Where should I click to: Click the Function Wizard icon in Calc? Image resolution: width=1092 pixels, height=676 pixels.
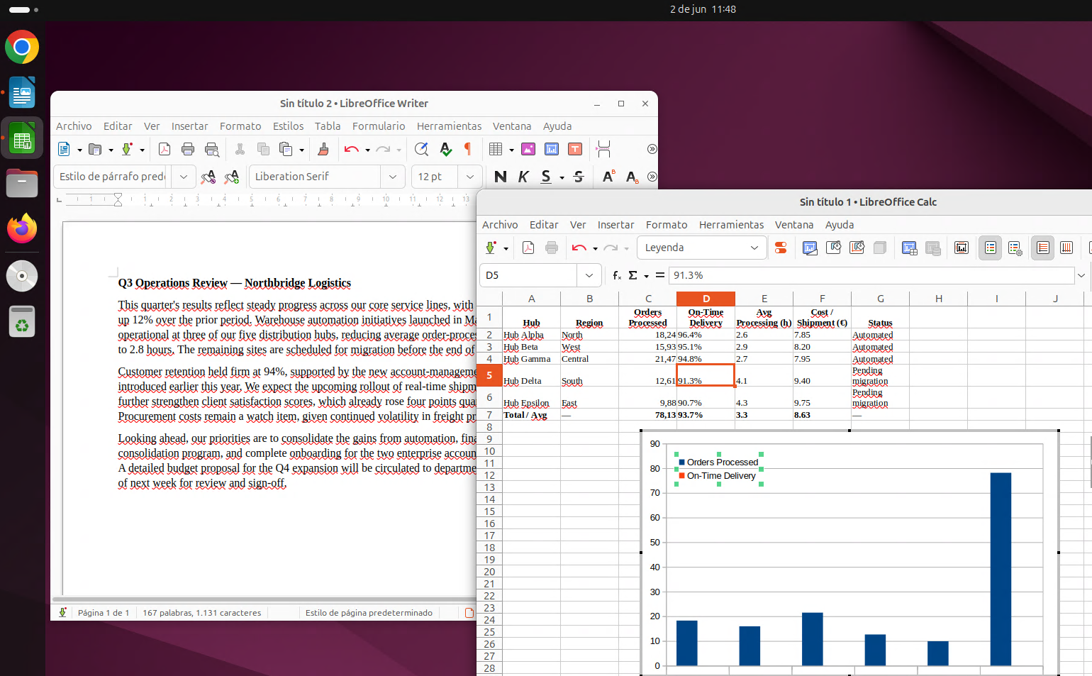617,275
